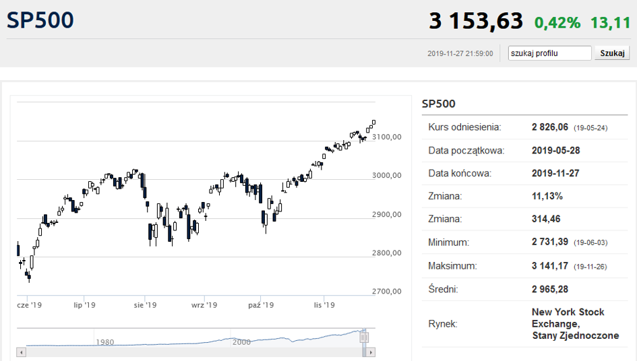Image resolution: width=637 pixels, height=361 pixels.
Task: Click the 'paź '19' x-axis label
Action: (x=261, y=305)
